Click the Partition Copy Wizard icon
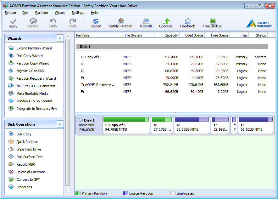Viewport: 278px width, 199px height. tap(11, 63)
